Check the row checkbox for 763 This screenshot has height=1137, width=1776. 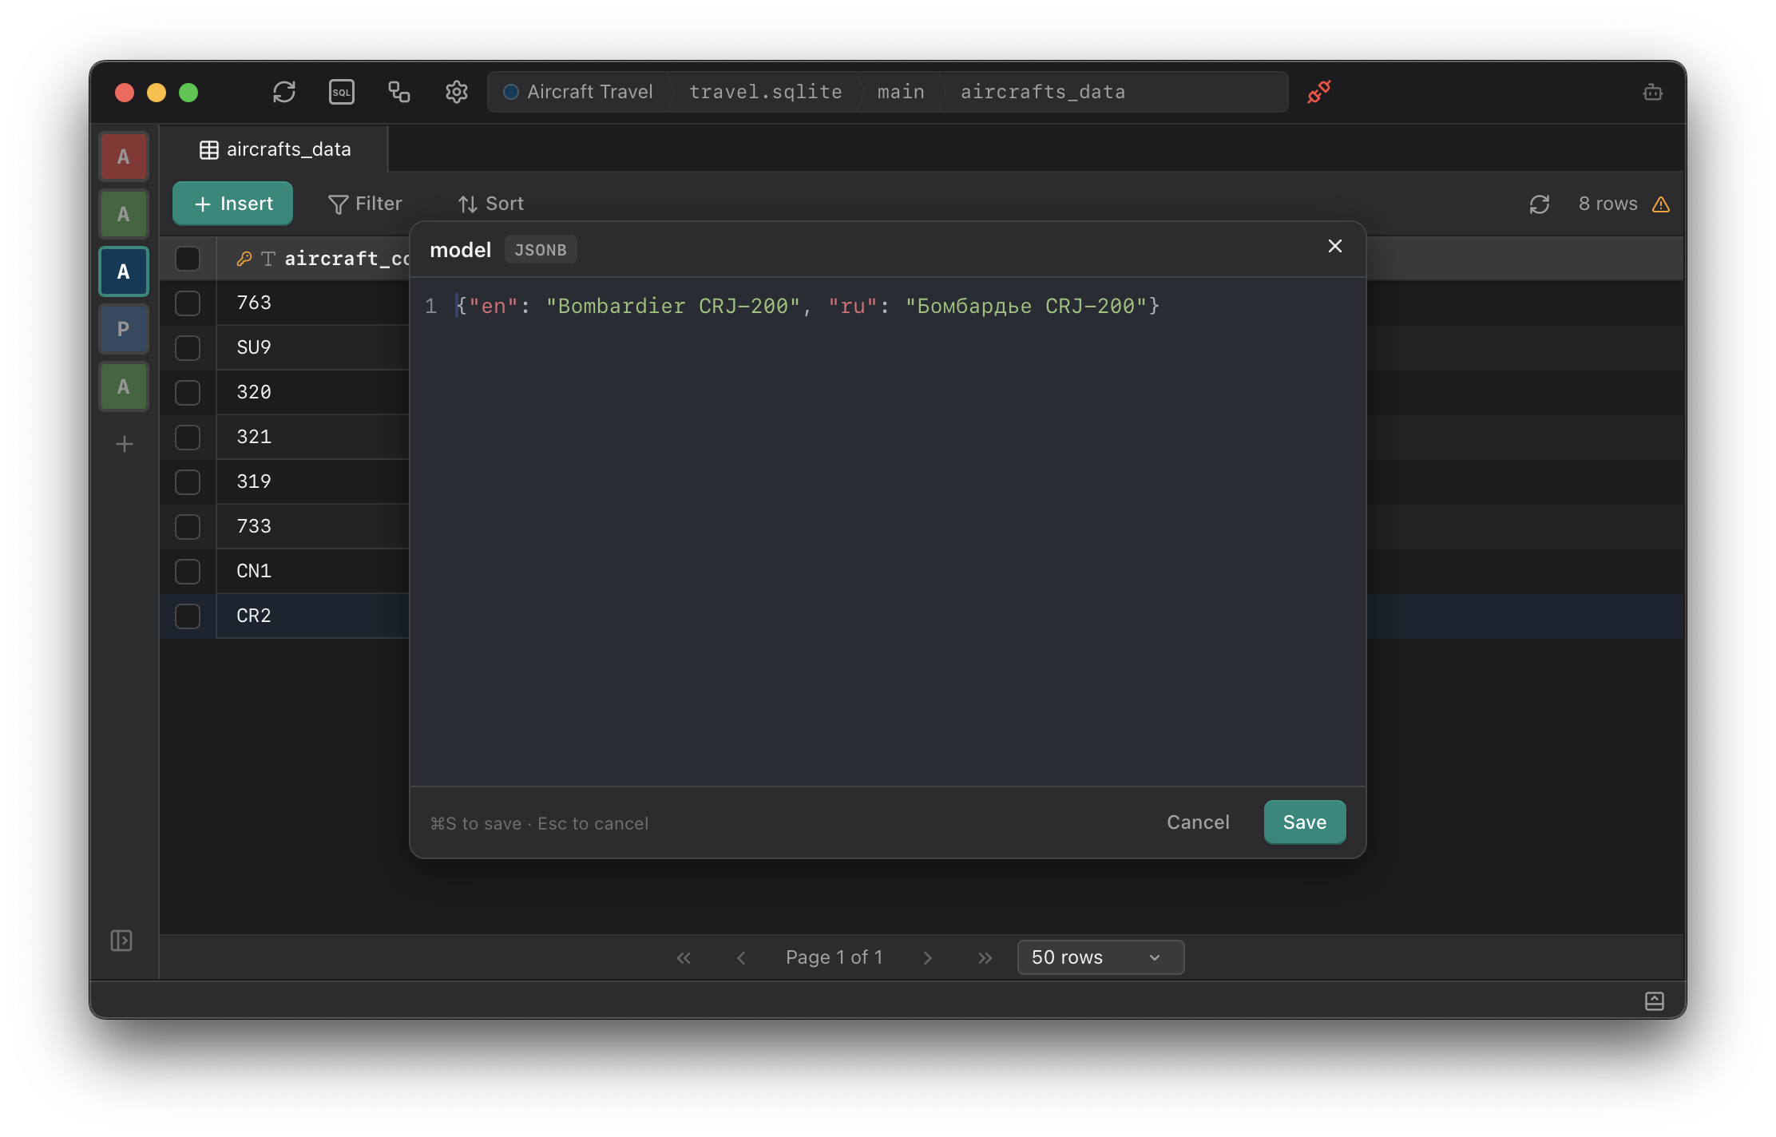(188, 303)
